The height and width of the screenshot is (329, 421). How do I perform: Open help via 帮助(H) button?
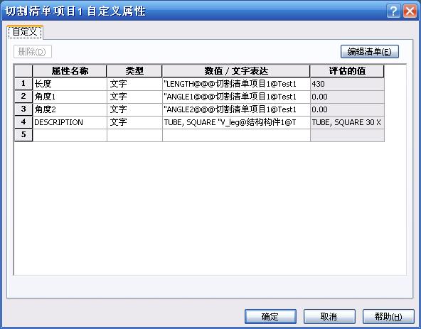coord(388,317)
